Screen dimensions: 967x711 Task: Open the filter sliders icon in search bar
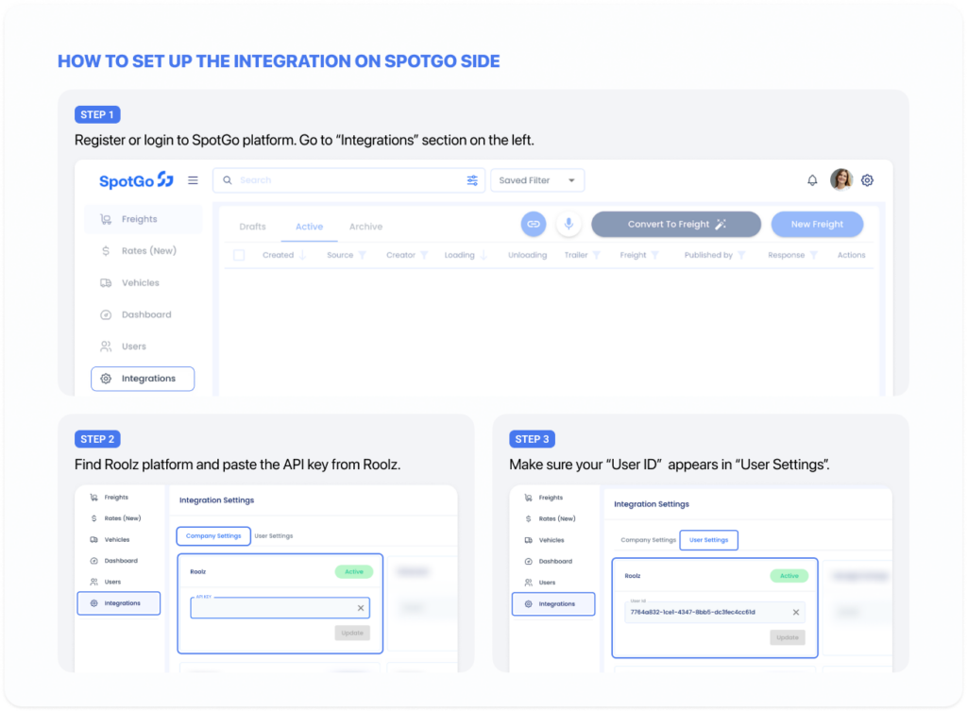472,180
